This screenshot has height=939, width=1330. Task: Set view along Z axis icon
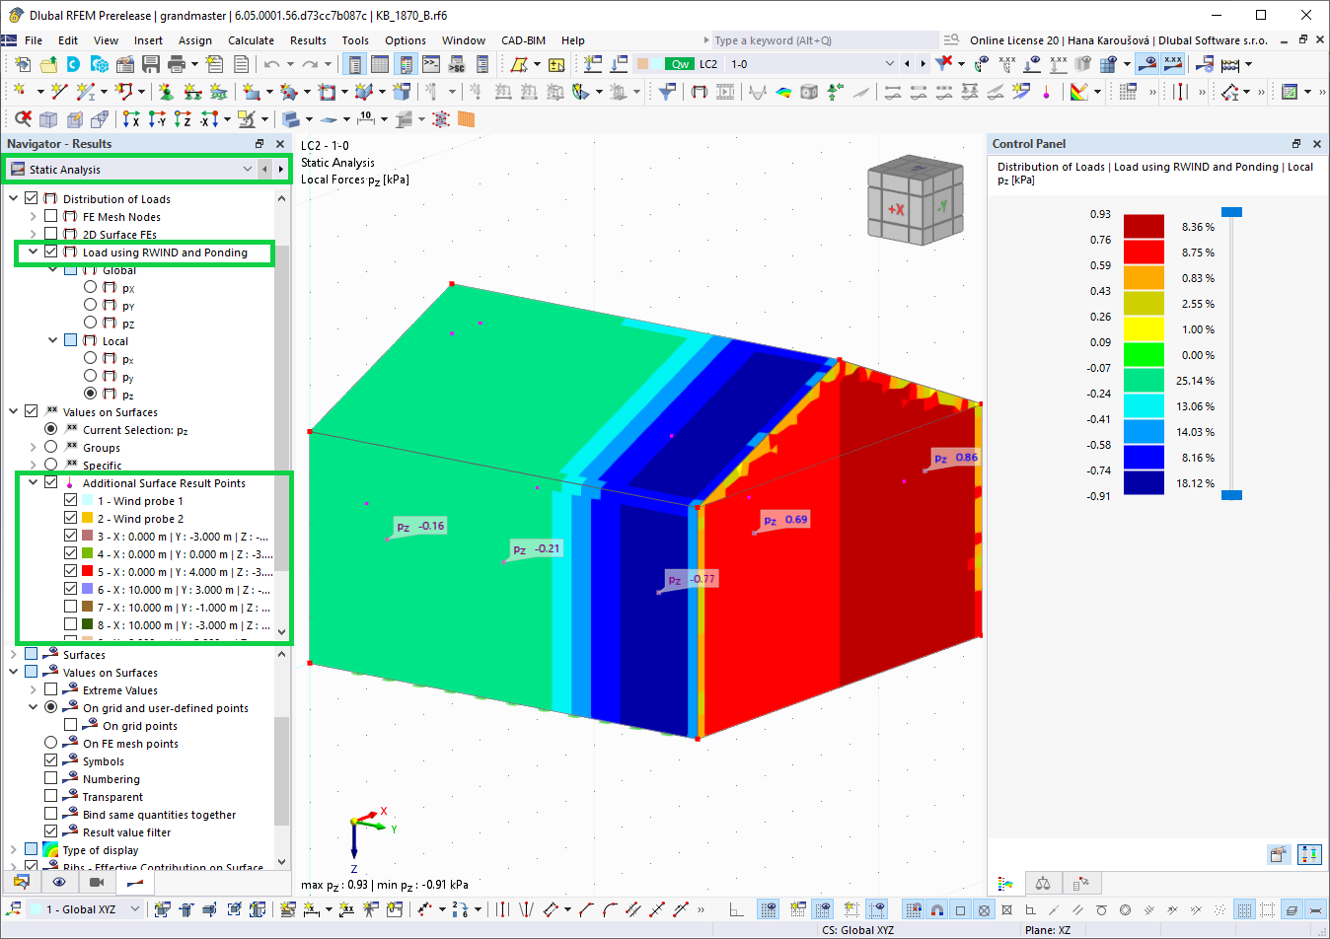pos(183,119)
